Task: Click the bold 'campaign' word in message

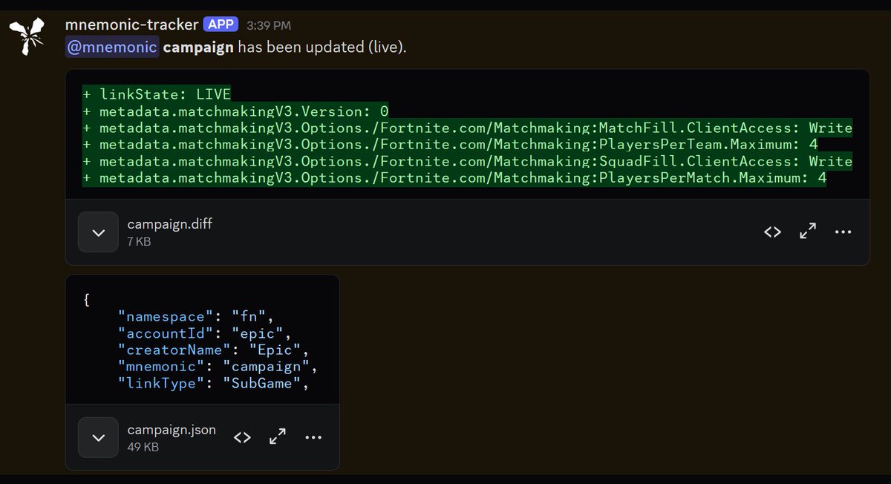Action: click(198, 47)
